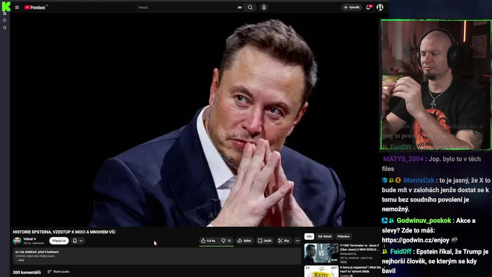Open the Vidrail channel name link
The image size is (492, 277).
pyautogui.click(x=28, y=239)
